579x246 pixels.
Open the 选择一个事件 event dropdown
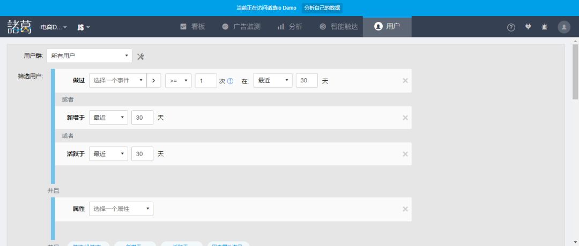[x=118, y=80]
